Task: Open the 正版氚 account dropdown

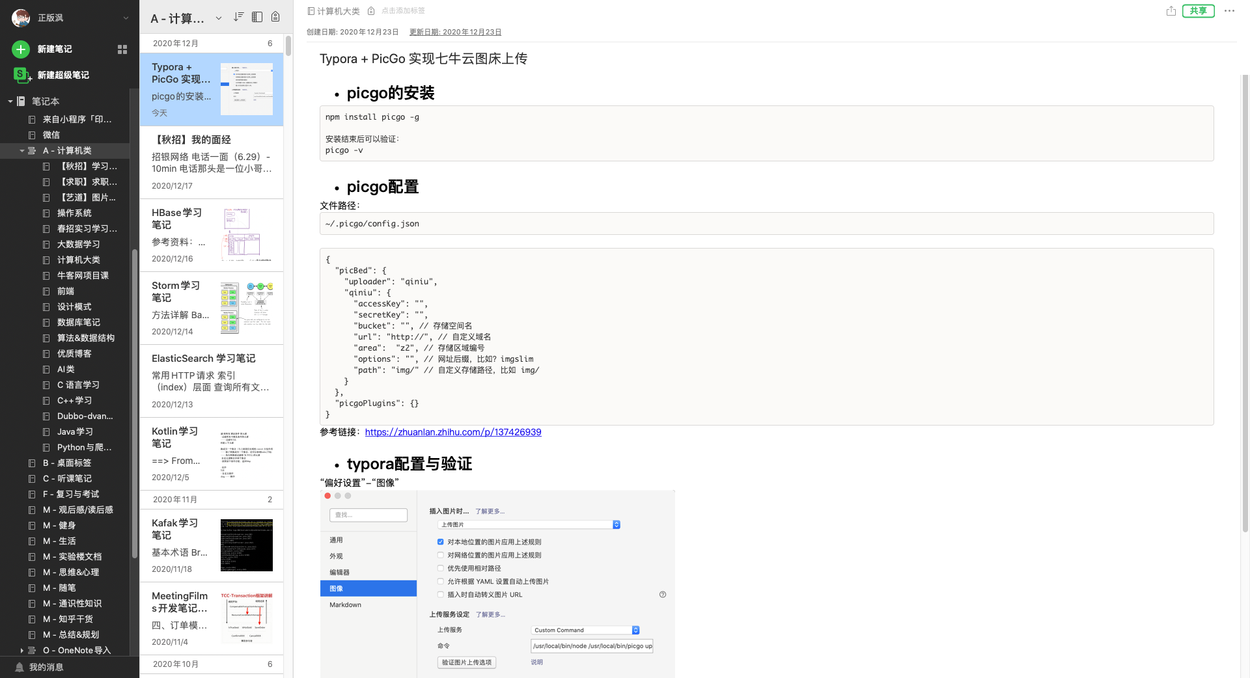Action: click(x=126, y=18)
